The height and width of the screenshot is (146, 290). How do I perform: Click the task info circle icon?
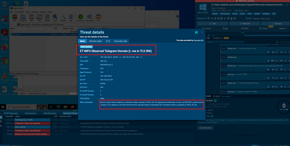(x=287, y=5)
